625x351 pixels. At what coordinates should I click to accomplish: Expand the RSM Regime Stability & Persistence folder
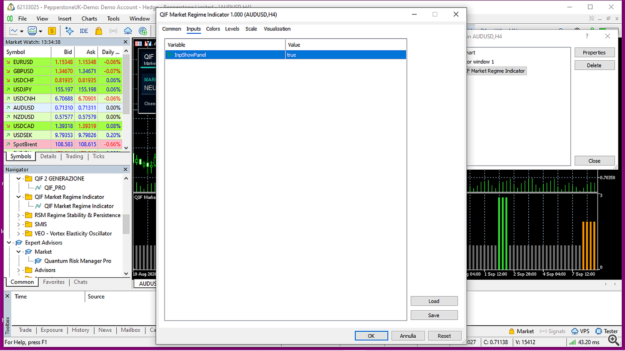pyautogui.click(x=18, y=215)
